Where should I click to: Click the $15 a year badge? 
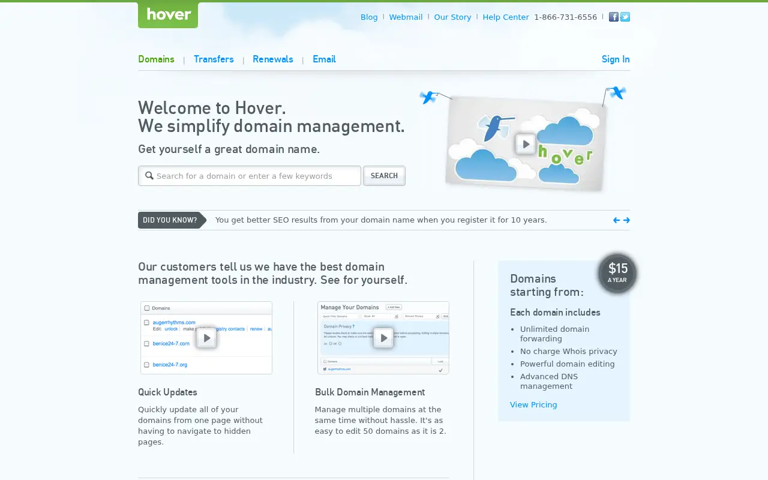tap(617, 273)
